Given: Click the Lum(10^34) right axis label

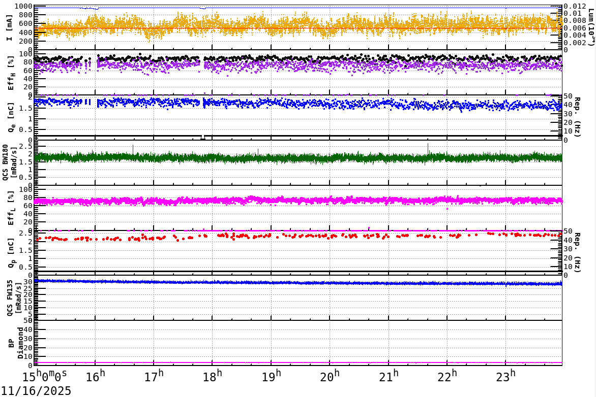Looking at the screenshot, I should point(591,27).
